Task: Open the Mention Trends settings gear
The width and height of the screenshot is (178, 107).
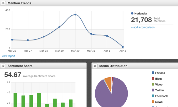Action: click(x=3, y=3)
